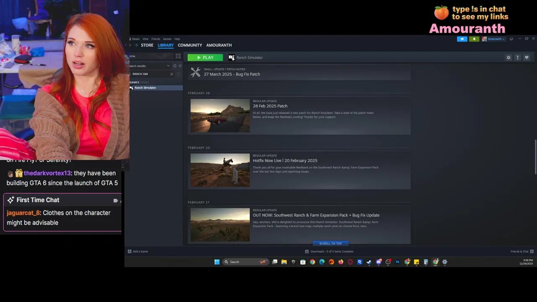Image resolution: width=537 pixels, height=302 pixels.
Task: Open Microsoft Store on taskbar
Action: click(x=303, y=262)
